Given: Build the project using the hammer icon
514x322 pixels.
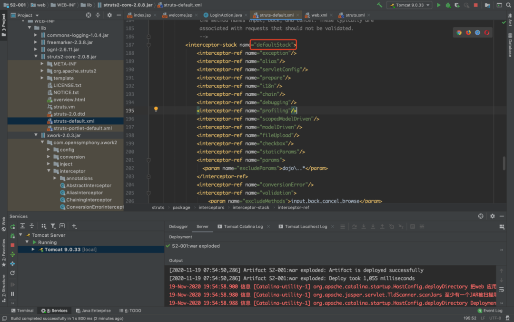Looking at the screenshot, I should pos(379,5).
